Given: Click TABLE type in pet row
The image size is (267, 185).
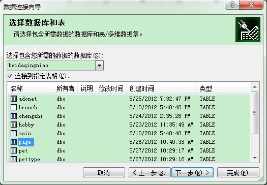Looking at the screenshot, I should tap(207, 150).
